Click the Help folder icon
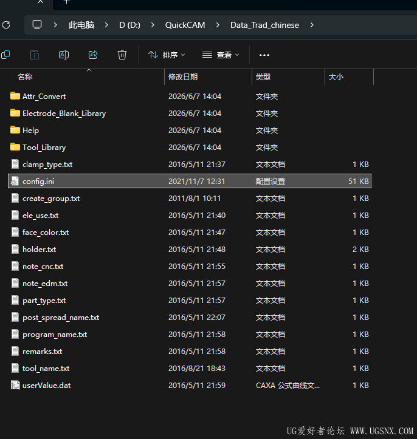417x439 pixels. coord(15,130)
